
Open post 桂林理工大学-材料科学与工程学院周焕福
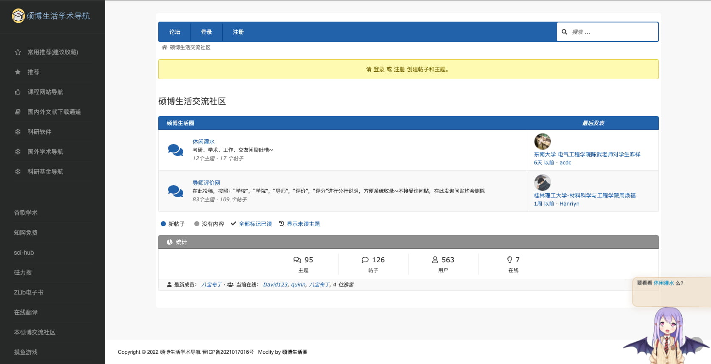pos(585,195)
